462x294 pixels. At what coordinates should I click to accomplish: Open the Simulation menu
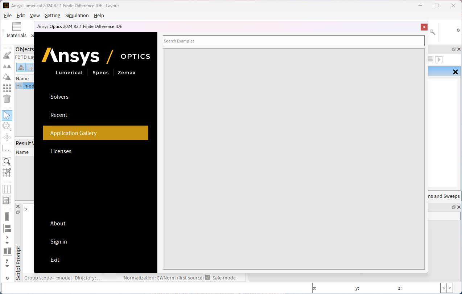[x=77, y=15]
